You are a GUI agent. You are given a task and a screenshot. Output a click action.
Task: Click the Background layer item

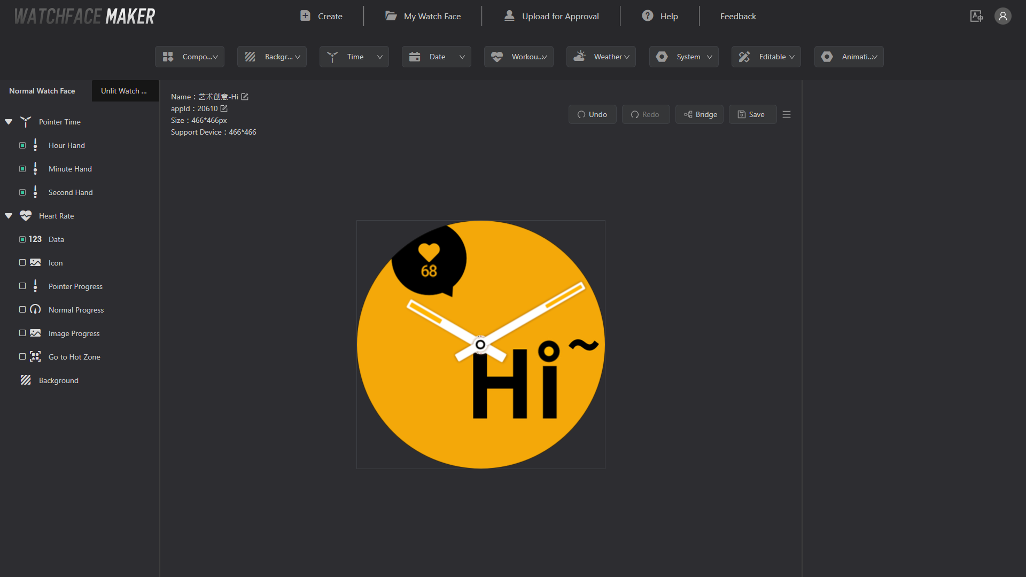pyautogui.click(x=59, y=380)
